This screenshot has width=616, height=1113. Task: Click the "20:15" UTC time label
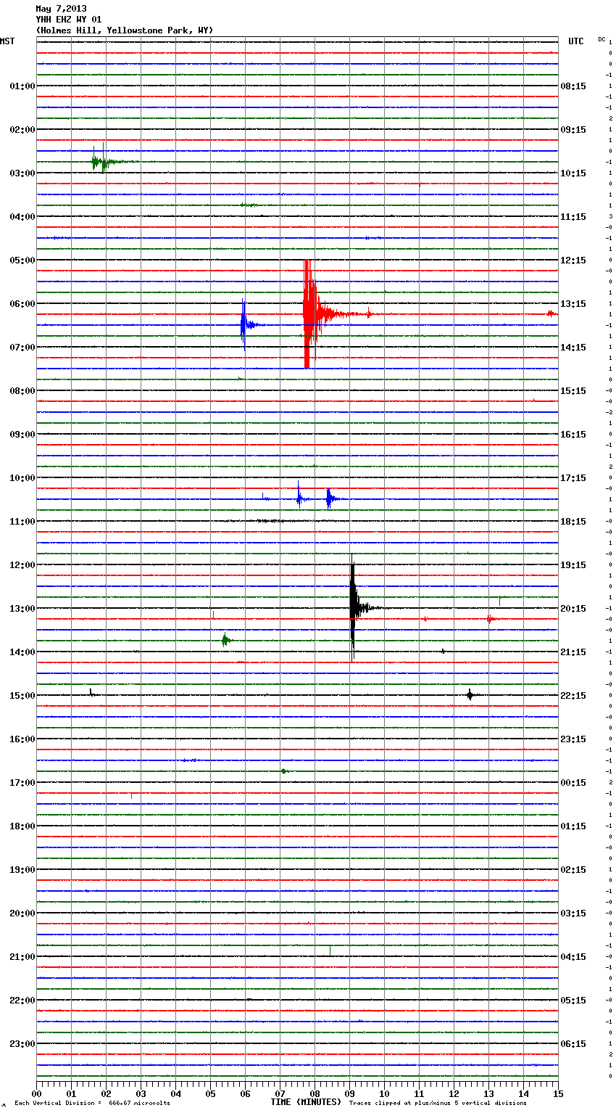[x=573, y=608]
